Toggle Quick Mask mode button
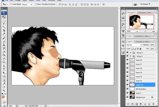This screenshot has width=159, height=107. [x=4, y=102]
